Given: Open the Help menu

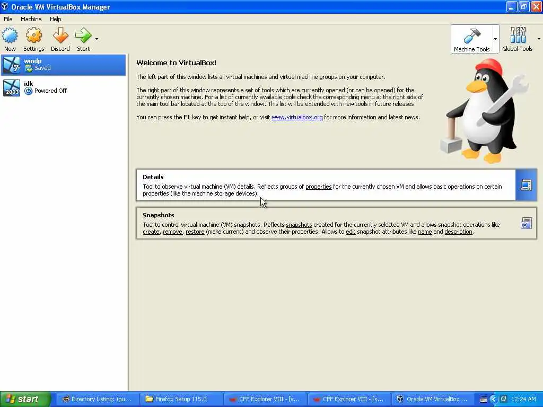Looking at the screenshot, I should point(55,19).
